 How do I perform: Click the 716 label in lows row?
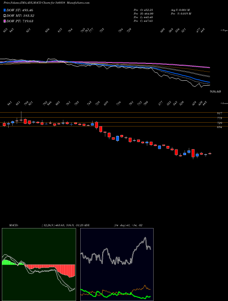[x=119, y=103]
